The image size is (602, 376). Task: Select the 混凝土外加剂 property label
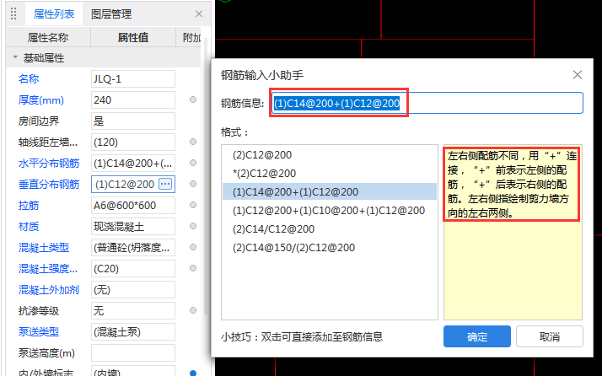click(x=49, y=289)
